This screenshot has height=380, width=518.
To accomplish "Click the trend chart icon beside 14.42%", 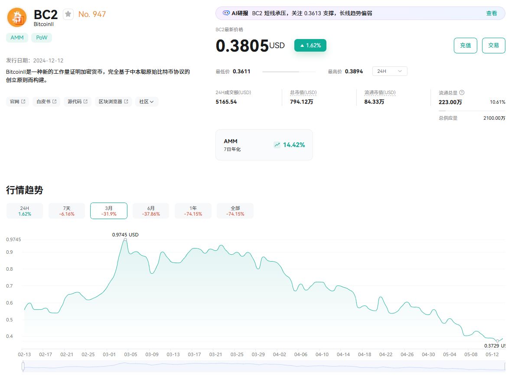I will point(277,145).
